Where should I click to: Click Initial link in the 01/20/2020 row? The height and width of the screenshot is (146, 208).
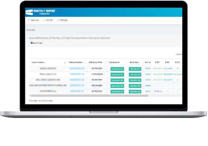(148, 74)
